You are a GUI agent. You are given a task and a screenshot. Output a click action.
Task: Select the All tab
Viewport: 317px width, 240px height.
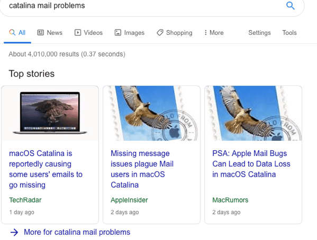[x=17, y=33]
